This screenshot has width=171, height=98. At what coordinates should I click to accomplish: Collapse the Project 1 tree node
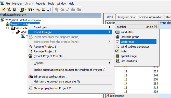(x=2, y=24)
